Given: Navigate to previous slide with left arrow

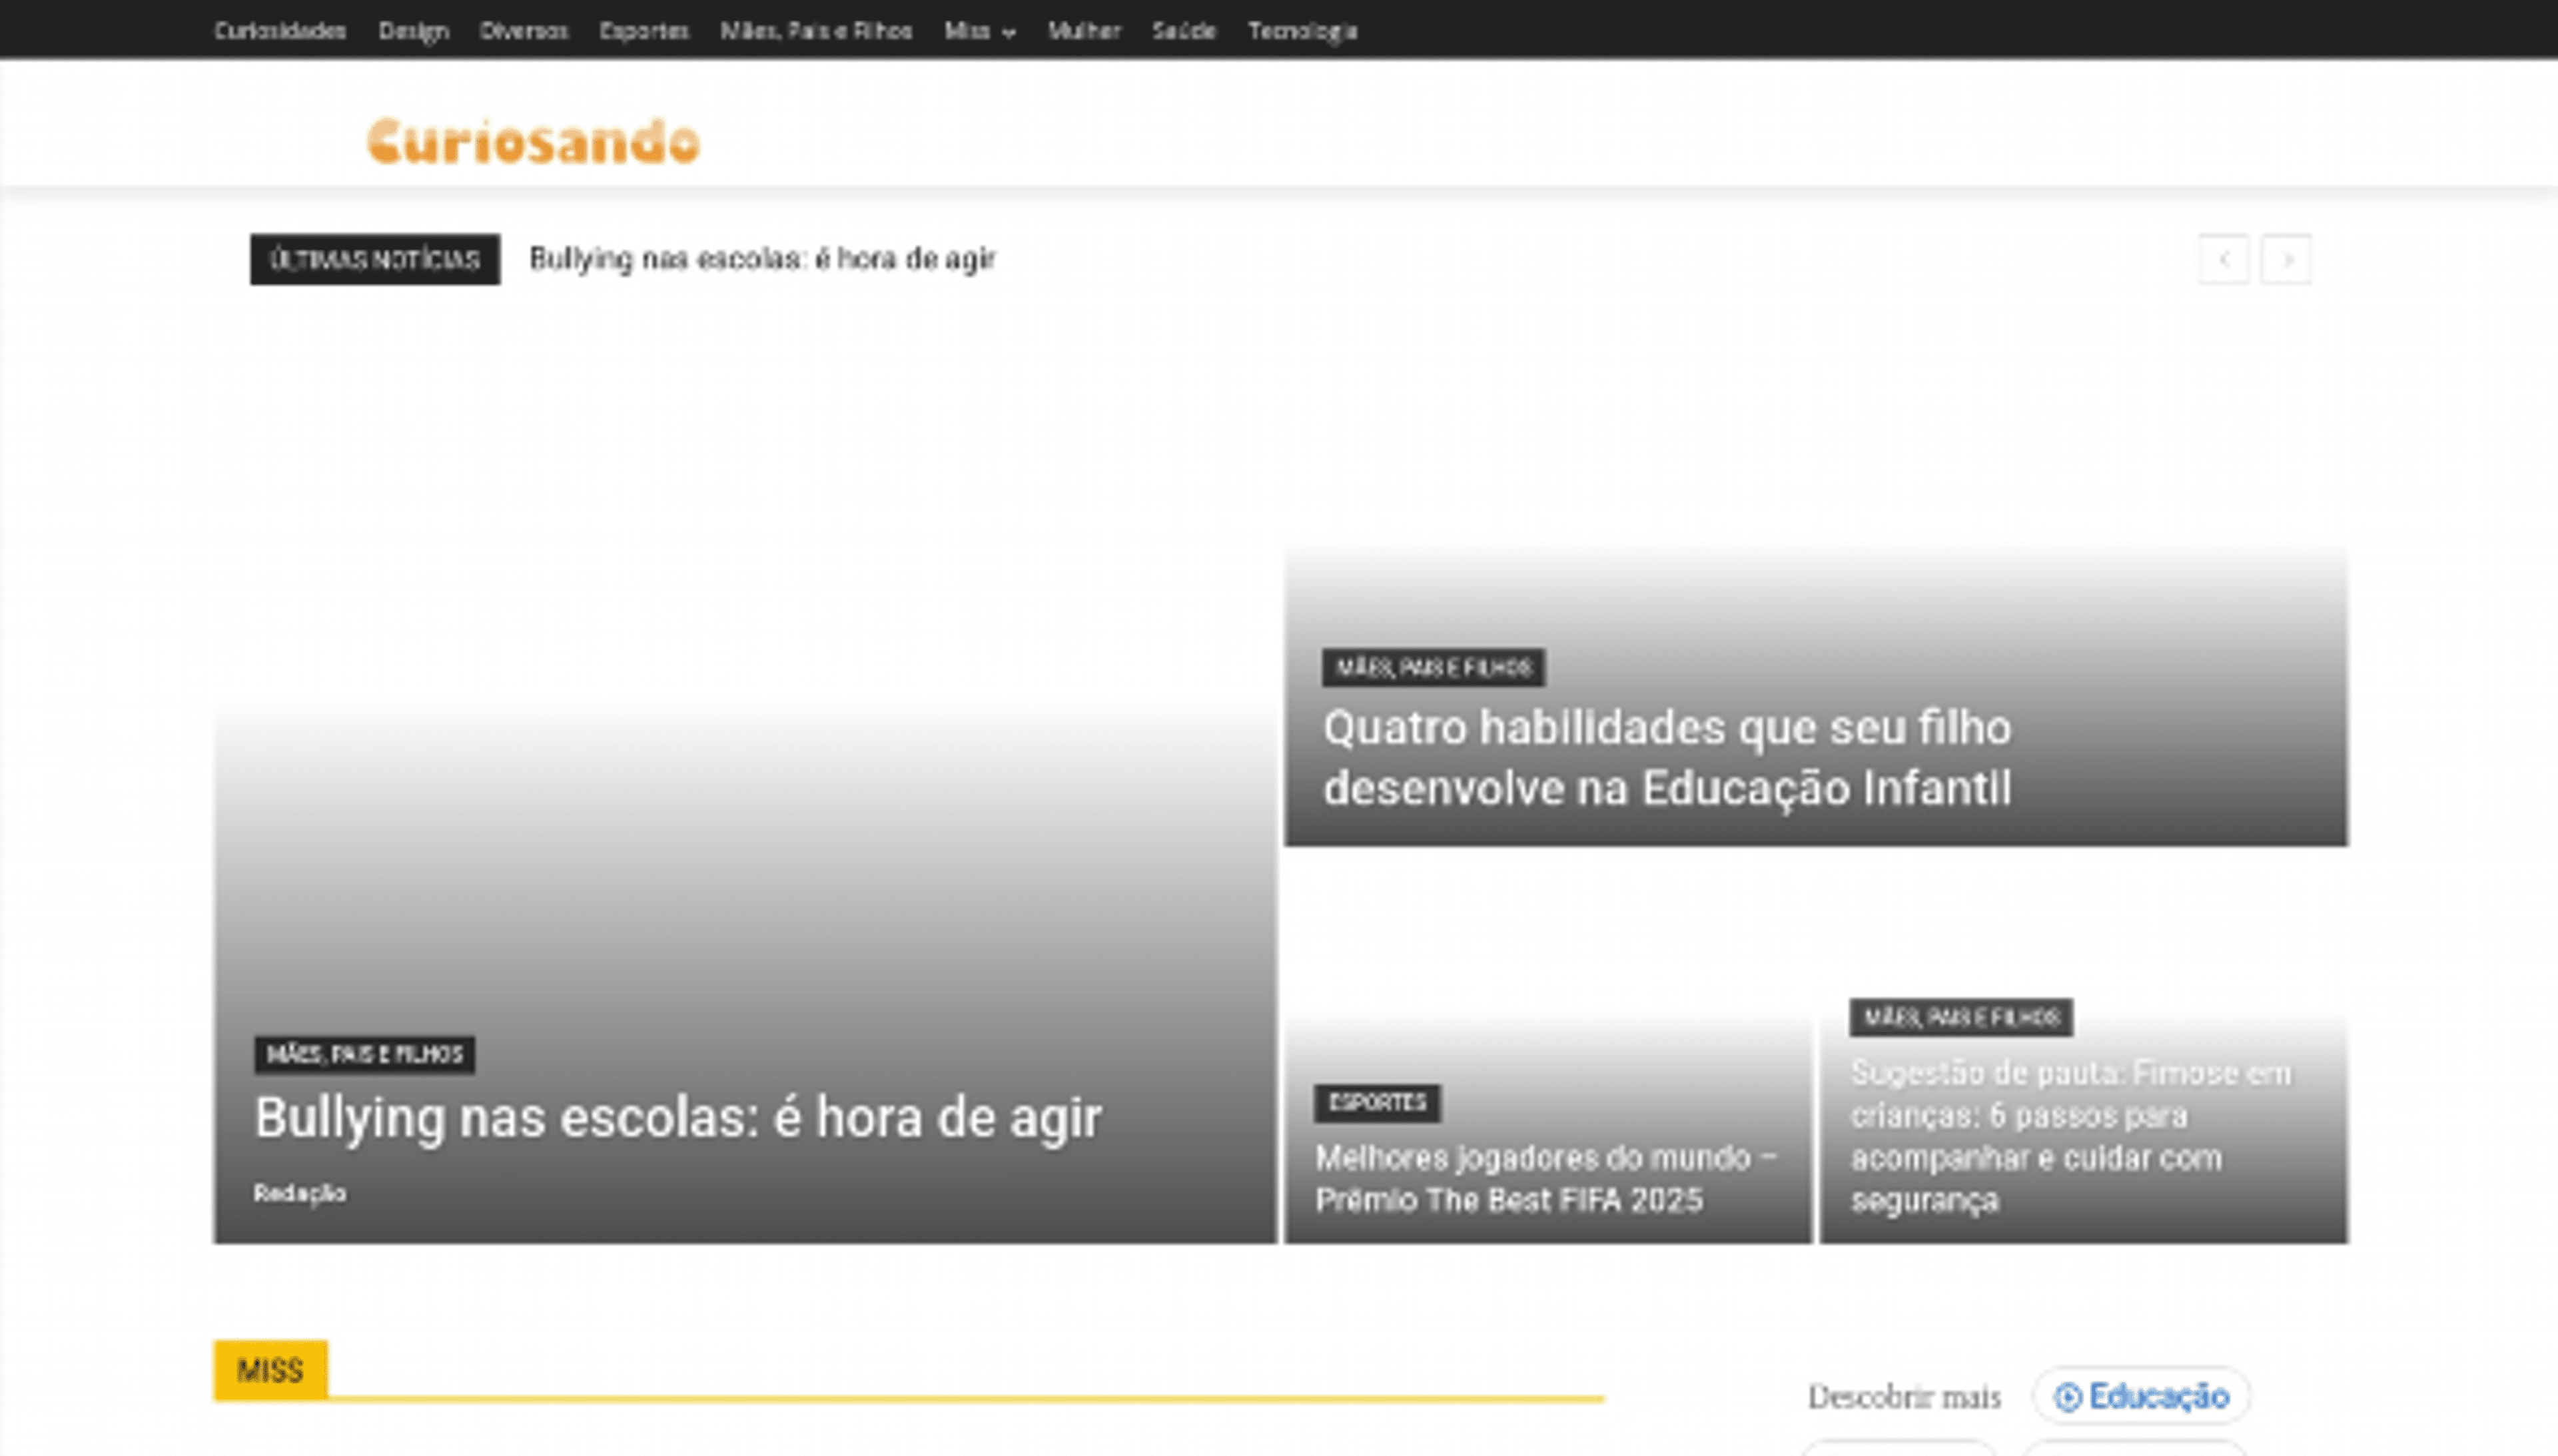Looking at the screenshot, I should [2224, 259].
